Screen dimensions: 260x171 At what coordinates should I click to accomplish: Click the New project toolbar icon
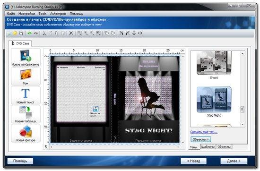tap(9, 34)
